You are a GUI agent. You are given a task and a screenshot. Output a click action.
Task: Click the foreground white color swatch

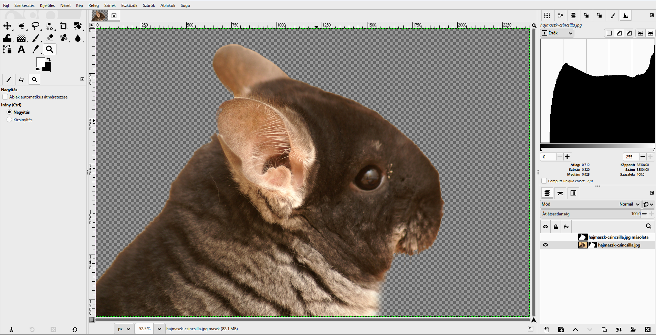click(40, 62)
